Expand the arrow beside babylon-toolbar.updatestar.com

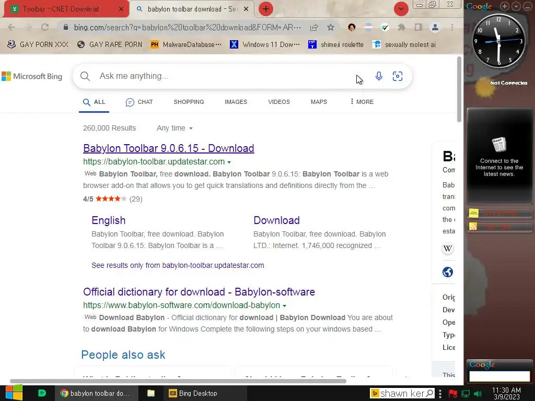click(x=229, y=162)
